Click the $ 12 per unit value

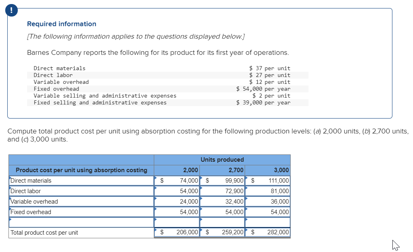(x=270, y=82)
